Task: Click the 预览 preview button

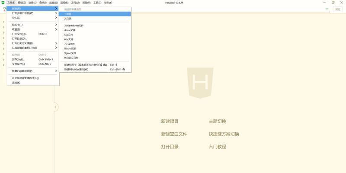Action: [x=338, y=9]
